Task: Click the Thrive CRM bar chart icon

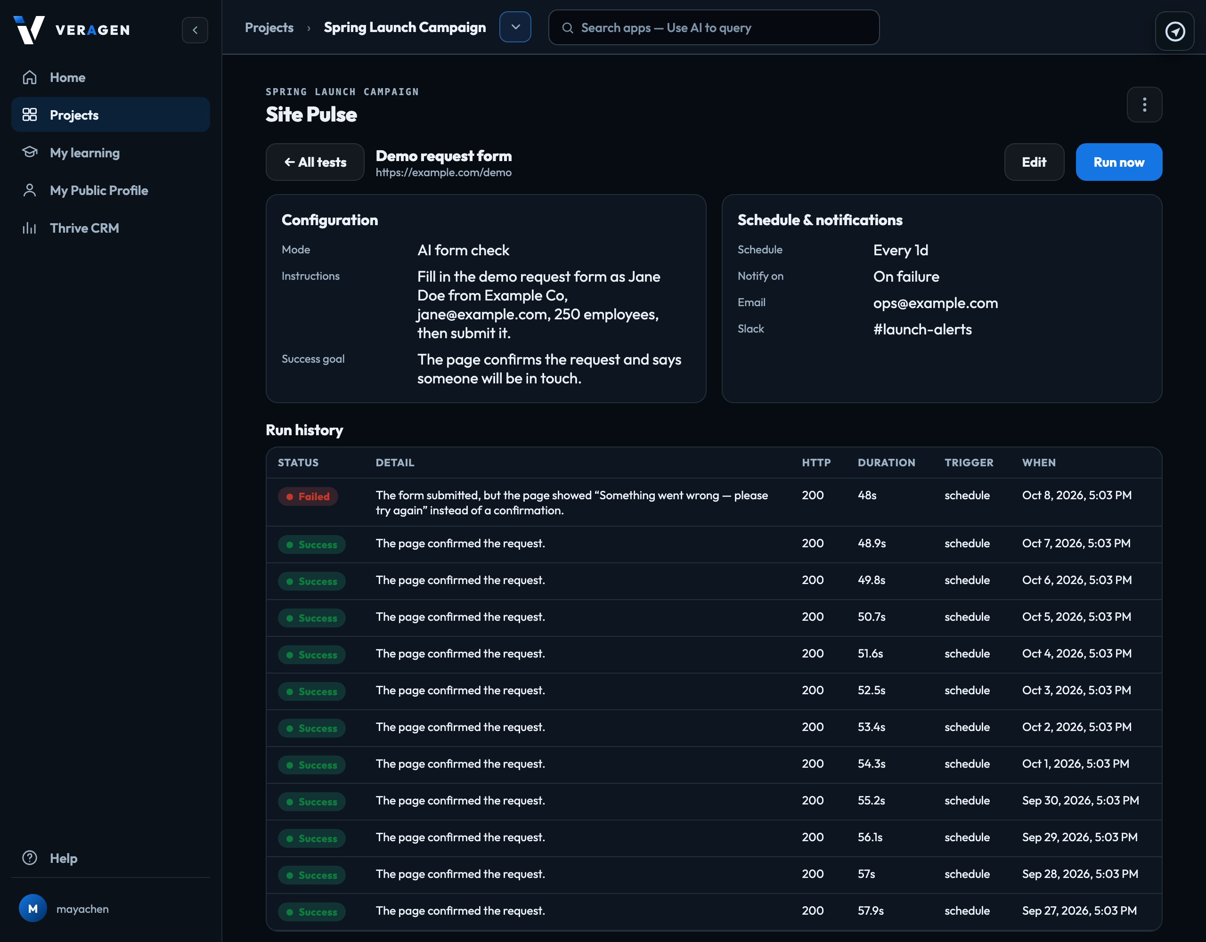Action: pyautogui.click(x=30, y=228)
